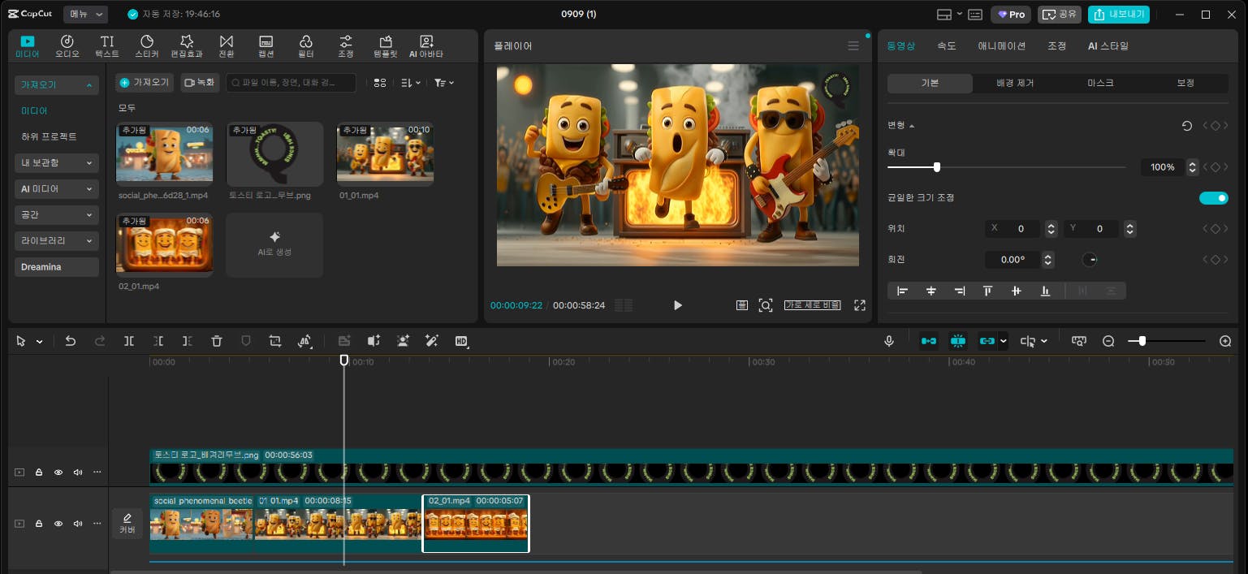Click the magic wand auto-edit icon
This screenshot has width=1248, height=574.
432,341
